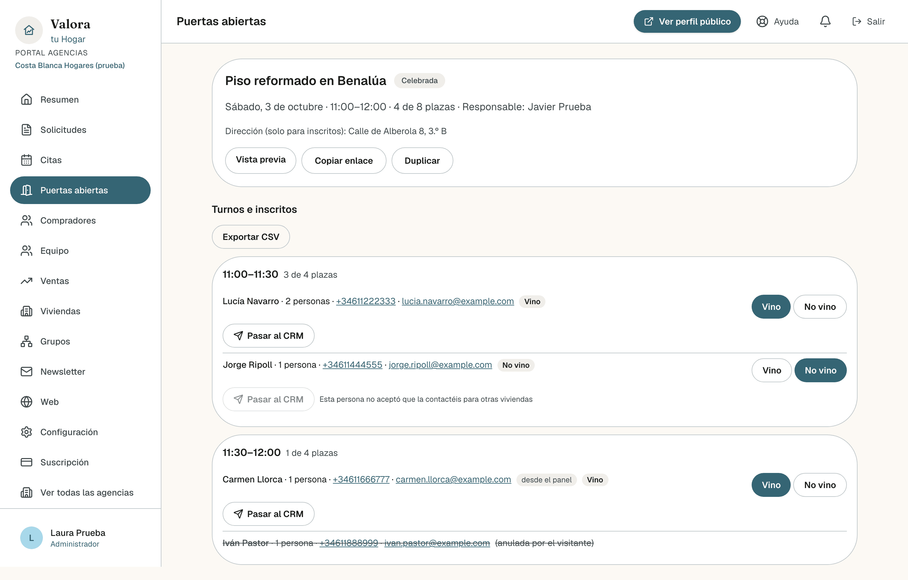Screen dimensions: 908x580
Task: Click Carmen Llorca's phone +34611666777
Action: [361, 480]
